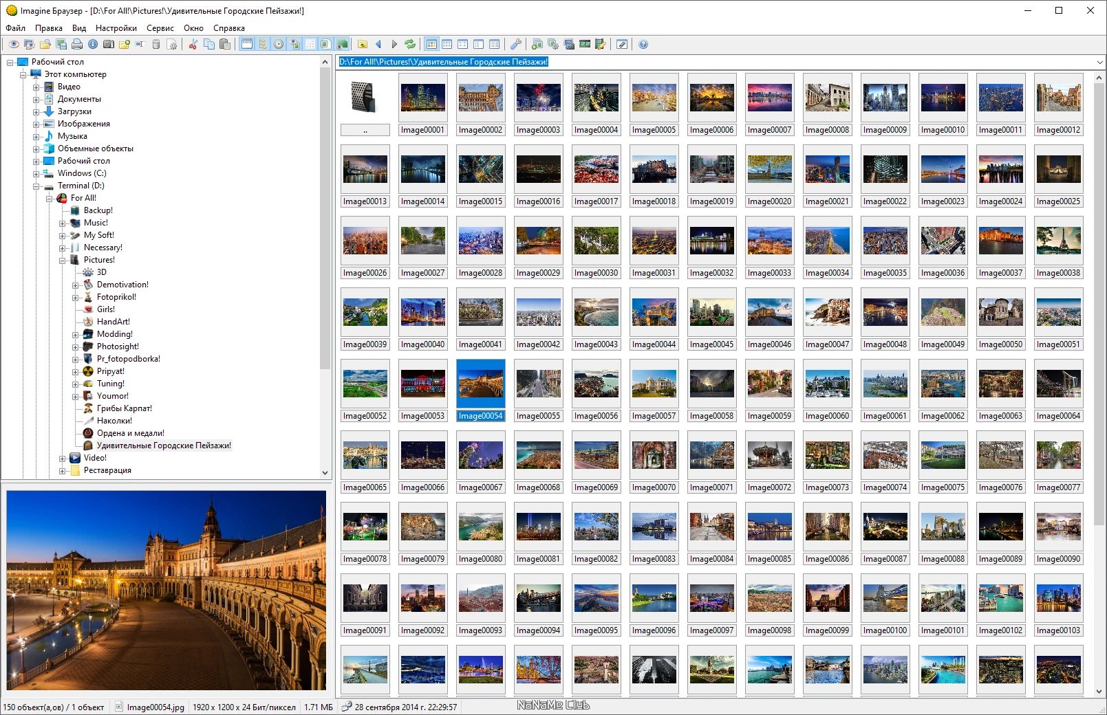Collapse the Pictures! folder in tree
1107x715 pixels.
pos(62,260)
